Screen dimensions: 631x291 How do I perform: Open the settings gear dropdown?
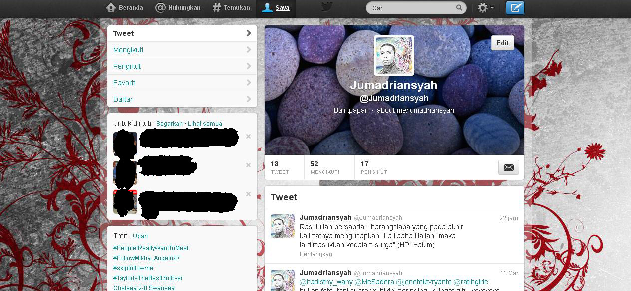point(485,8)
